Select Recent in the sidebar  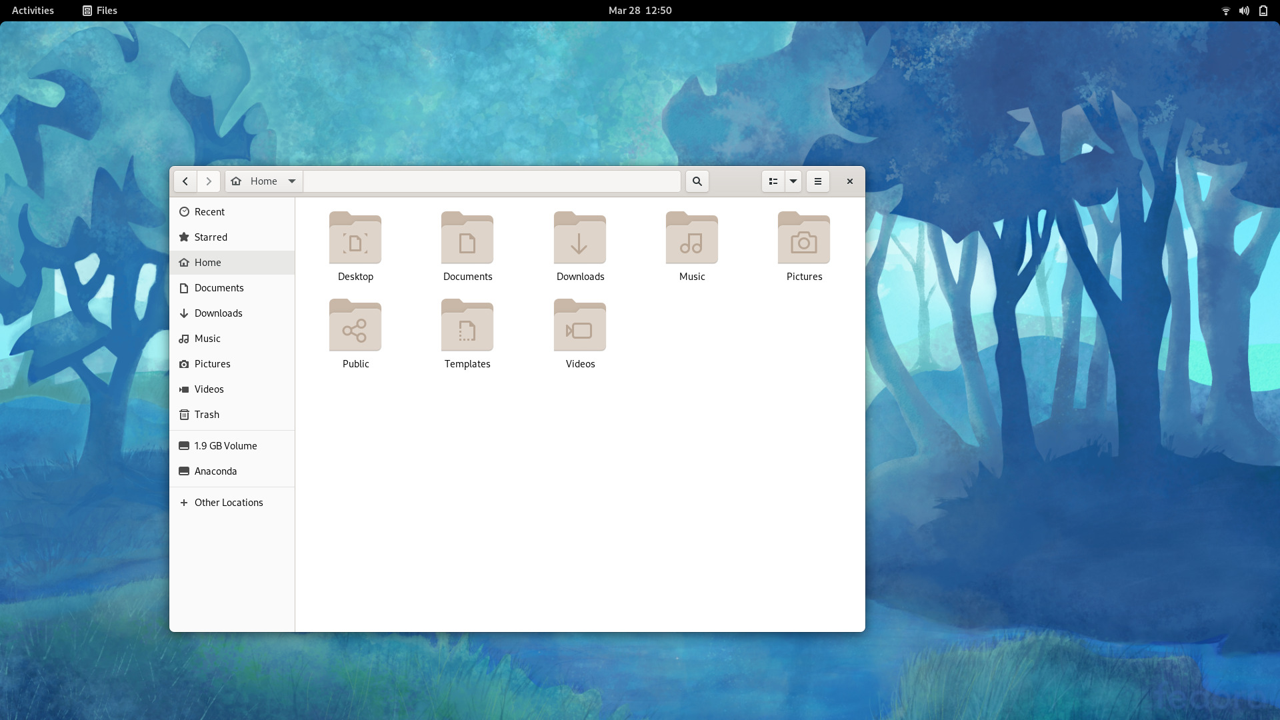click(x=209, y=212)
